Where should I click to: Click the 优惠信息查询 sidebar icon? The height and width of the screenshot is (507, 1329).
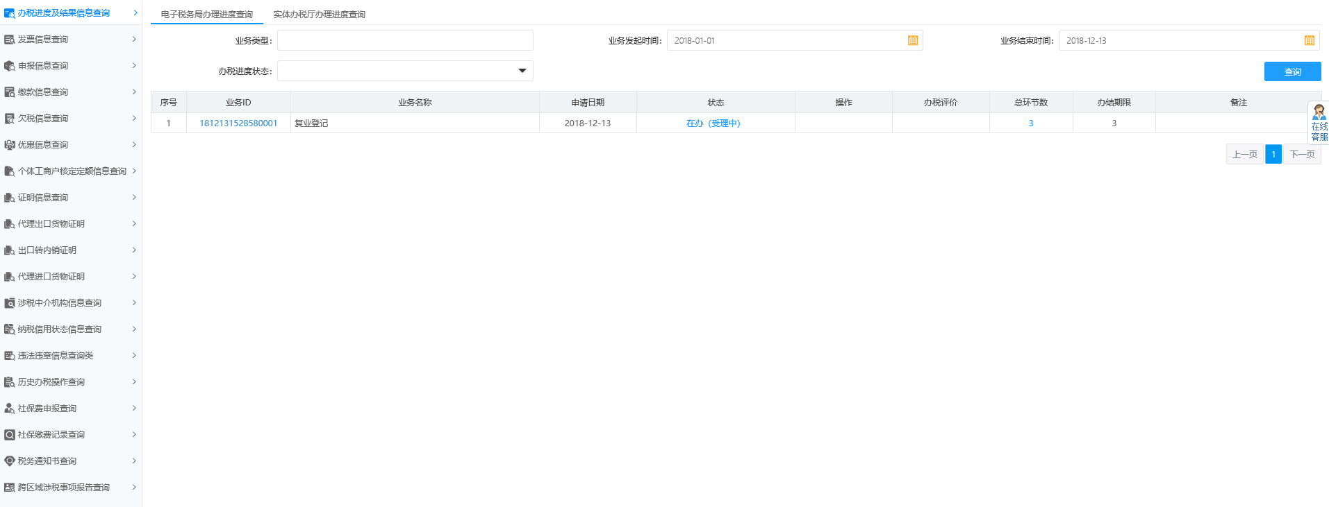click(x=9, y=145)
